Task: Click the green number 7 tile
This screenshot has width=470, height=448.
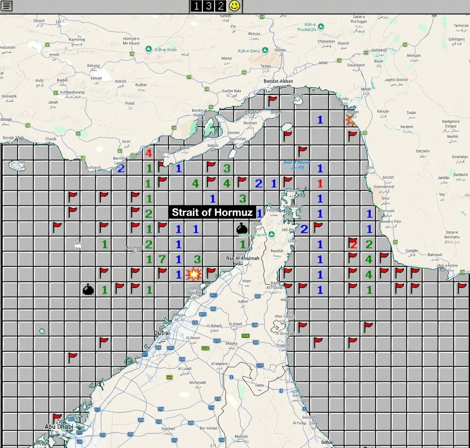Action: pos(162,259)
